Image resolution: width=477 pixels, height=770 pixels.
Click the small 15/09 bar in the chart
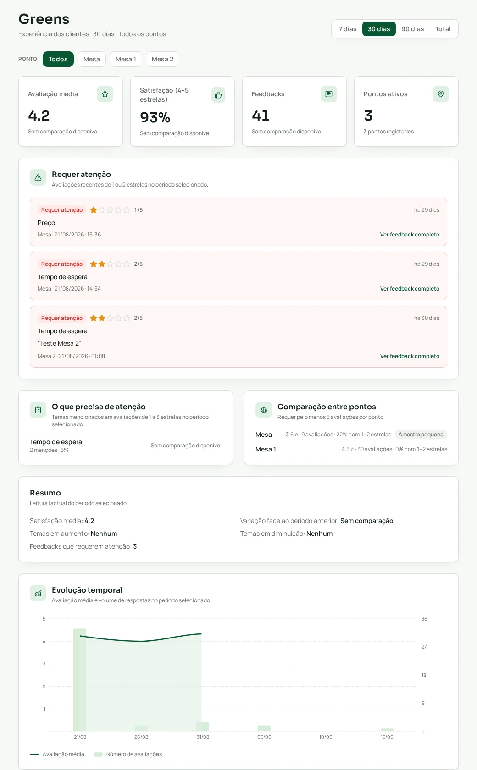[387, 730]
